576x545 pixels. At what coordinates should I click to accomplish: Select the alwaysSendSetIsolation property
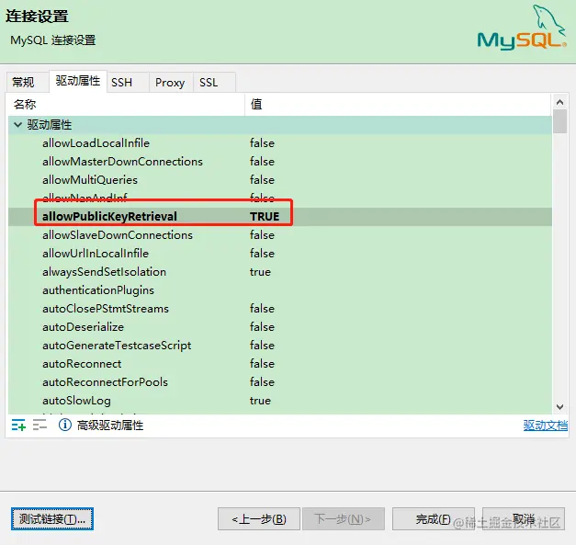point(104,272)
